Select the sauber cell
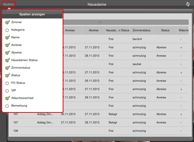Screen dimensions: 194x142 click(137, 64)
